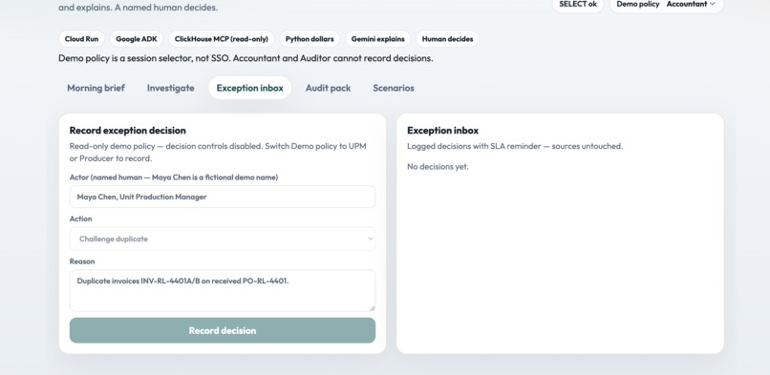This screenshot has width=770, height=375.
Task: Click the Reason textarea resize handle
Action: click(372, 308)
